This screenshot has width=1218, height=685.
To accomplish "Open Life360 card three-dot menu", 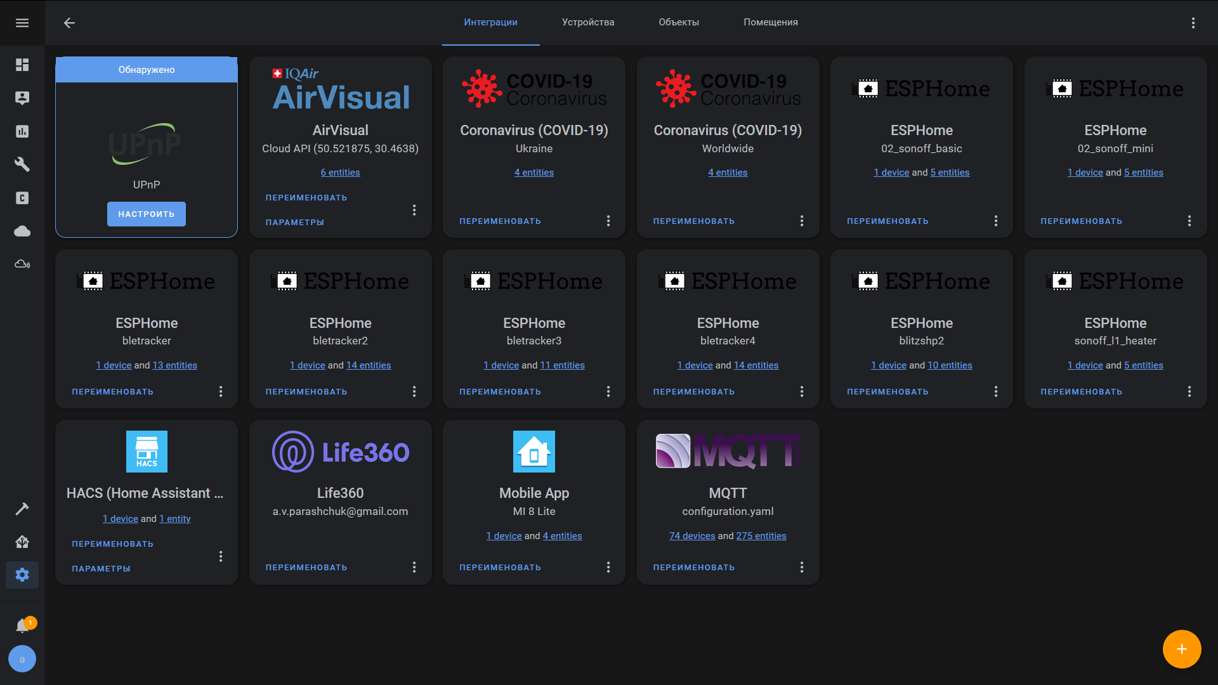I will point(414,567).
